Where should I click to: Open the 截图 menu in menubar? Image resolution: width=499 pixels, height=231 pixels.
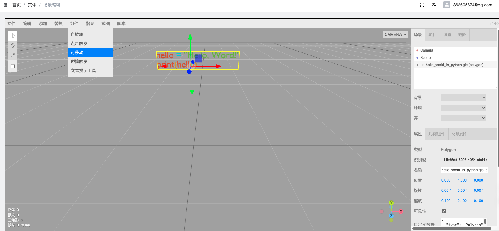[x=106, y=24]
